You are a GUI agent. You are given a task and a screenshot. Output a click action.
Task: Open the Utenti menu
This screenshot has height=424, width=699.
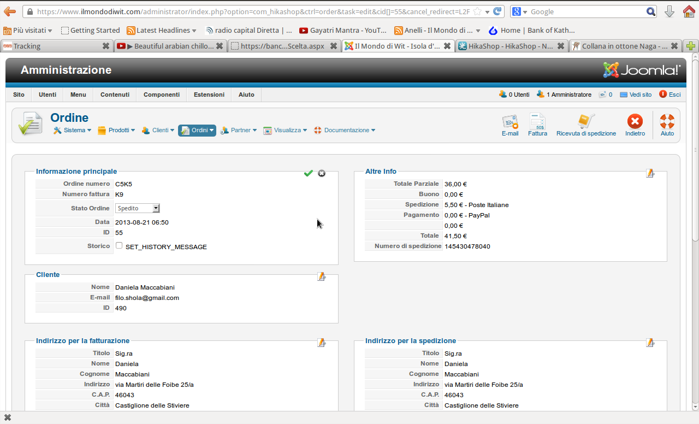coord(48,95)
